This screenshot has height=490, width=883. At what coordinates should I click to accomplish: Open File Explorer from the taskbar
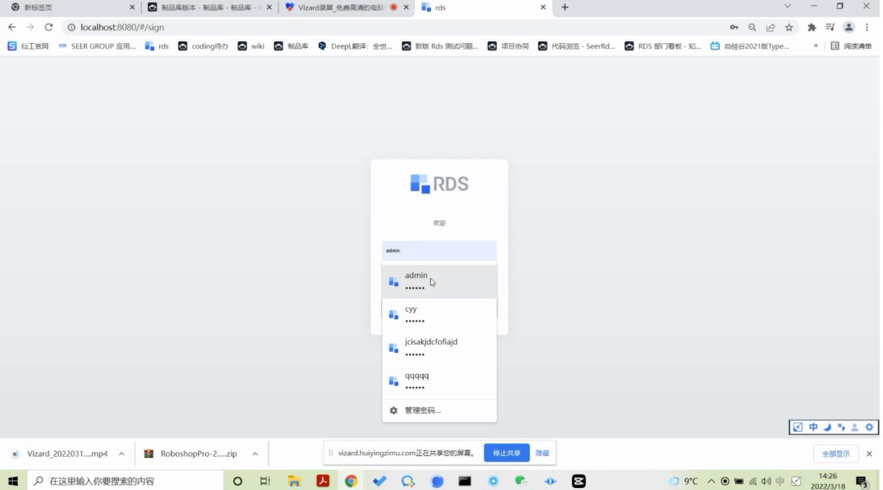[294, 481]
